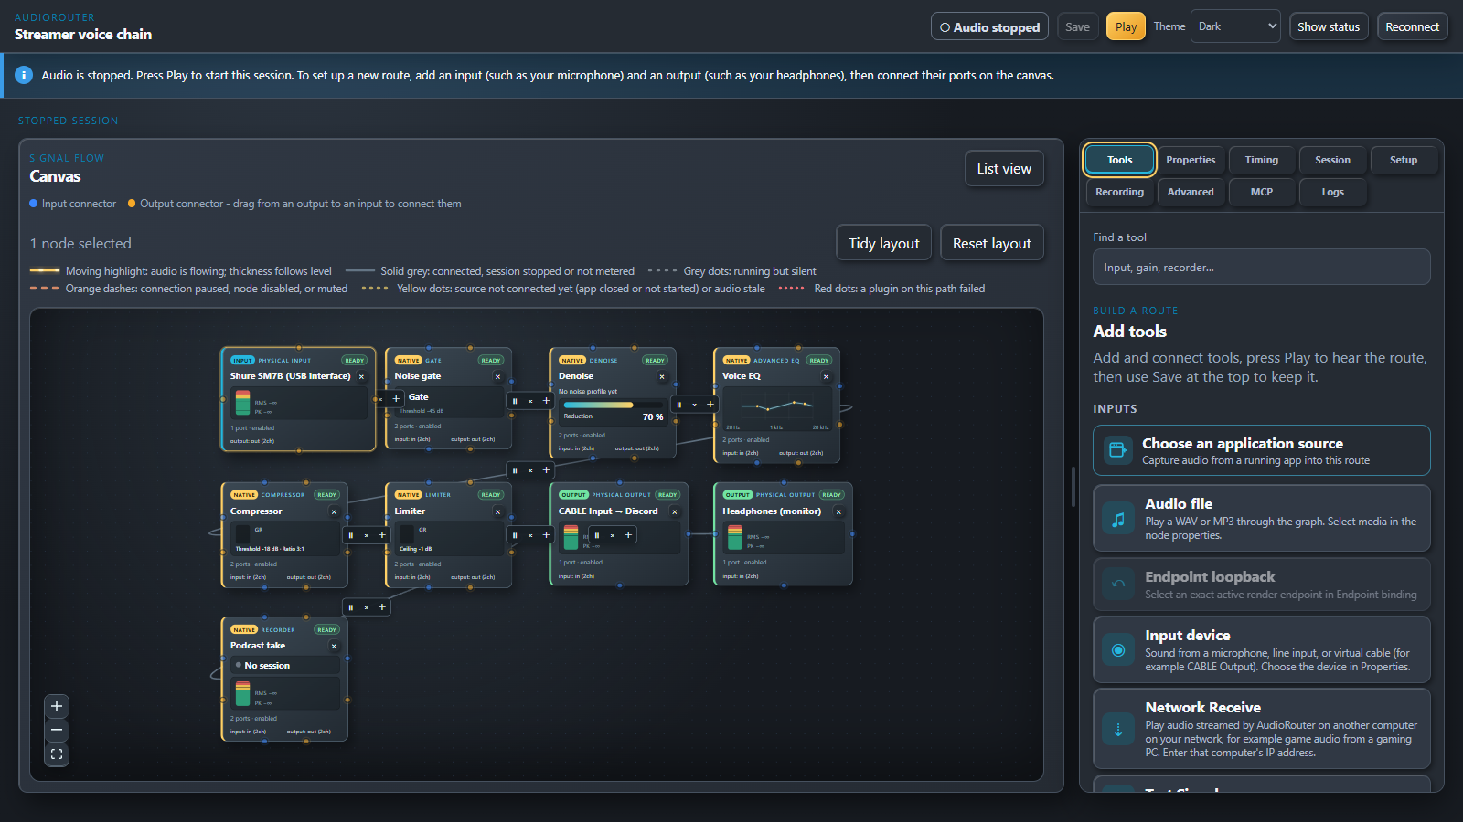
Task: Switch to the Properties tab
Action: click(1191, 160)
